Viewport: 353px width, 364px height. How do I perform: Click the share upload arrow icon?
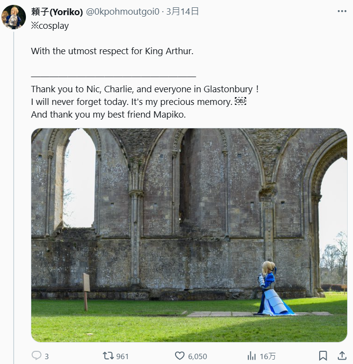coord(340,356)
